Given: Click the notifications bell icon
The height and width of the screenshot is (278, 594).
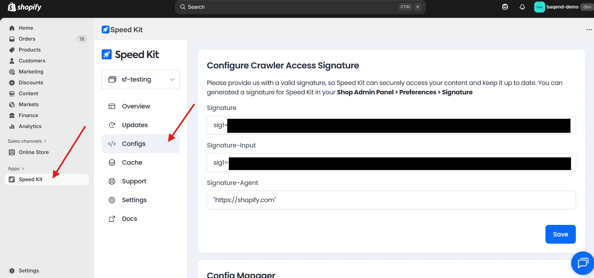Looking at the screenshot, I should 522,7.
